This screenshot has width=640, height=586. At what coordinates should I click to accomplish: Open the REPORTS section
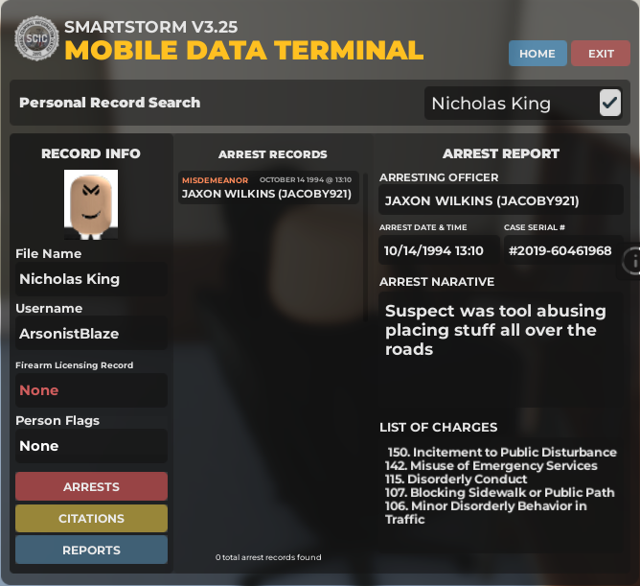[x=91, y=550]
